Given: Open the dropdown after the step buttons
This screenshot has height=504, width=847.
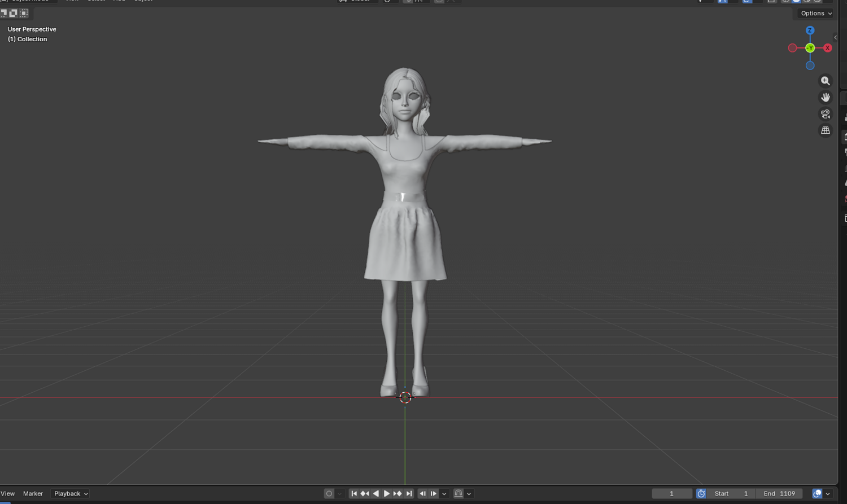Looking at the screenshot, I should pos(444,494).
